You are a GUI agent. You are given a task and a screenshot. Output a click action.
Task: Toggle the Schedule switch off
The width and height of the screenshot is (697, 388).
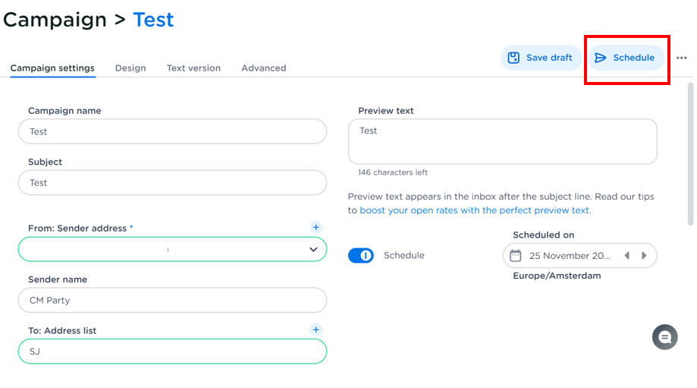(361, 256)
